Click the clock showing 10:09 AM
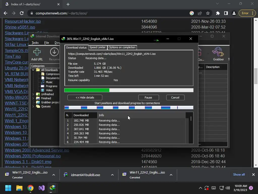The image size is (258, 194). (240, 186)
